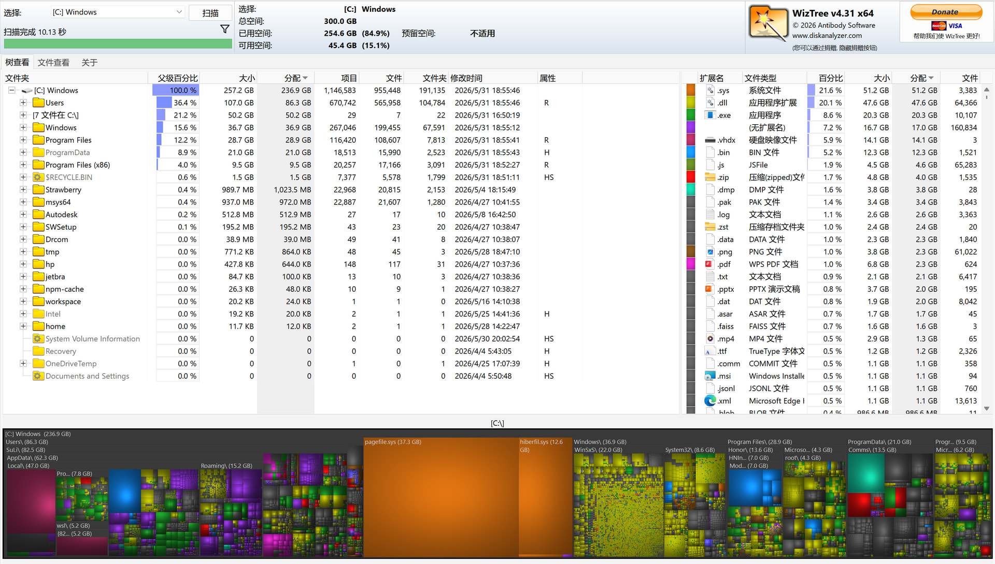The image size is (995, 564).
Task: Collapse the [C:] Windows root node
Action: [11, 90]
